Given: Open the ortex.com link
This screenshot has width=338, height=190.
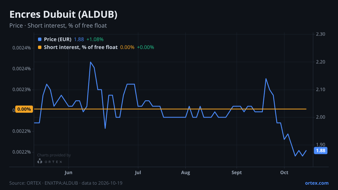Looking at the screenshot, I should 317,183.
